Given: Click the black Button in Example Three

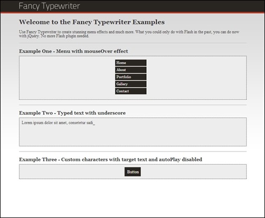Looking at the screenshot, I should coord(132,172).
